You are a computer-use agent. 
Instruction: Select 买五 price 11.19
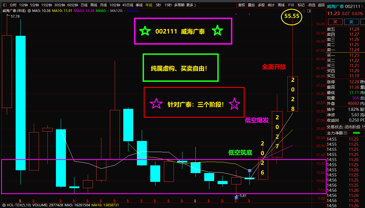[354, 76]
